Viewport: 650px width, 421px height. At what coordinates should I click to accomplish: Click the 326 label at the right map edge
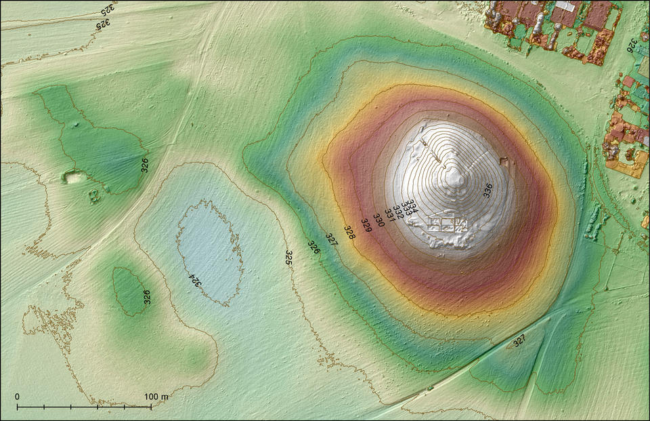632,45
